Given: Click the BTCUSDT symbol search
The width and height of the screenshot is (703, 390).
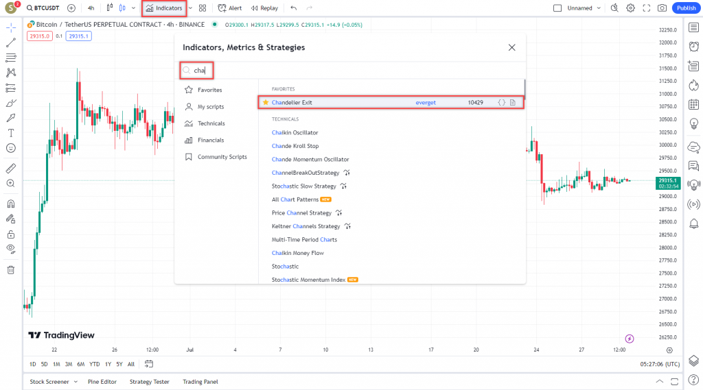Looking at the screenshot, I should point(43,8).
